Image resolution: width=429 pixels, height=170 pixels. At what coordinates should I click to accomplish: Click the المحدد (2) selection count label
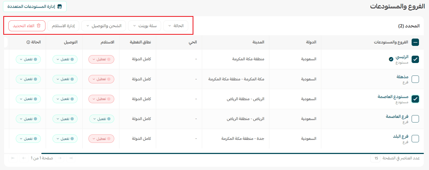point(409,26)
